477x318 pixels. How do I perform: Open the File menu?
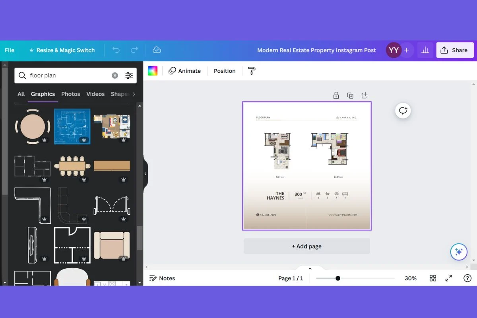coord(10,50)
